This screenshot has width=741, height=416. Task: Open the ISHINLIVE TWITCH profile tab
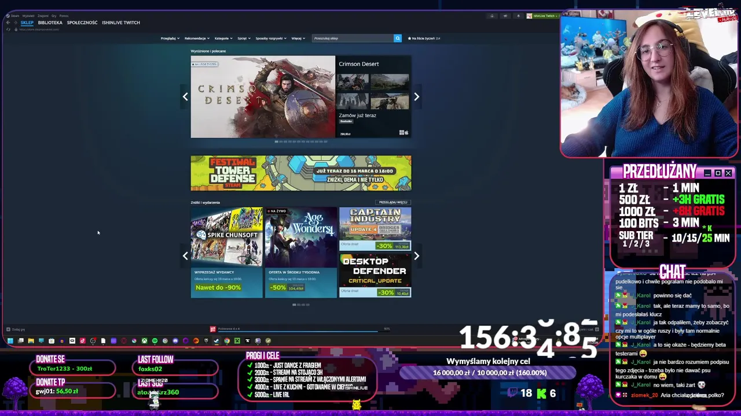tap(121, 23)
